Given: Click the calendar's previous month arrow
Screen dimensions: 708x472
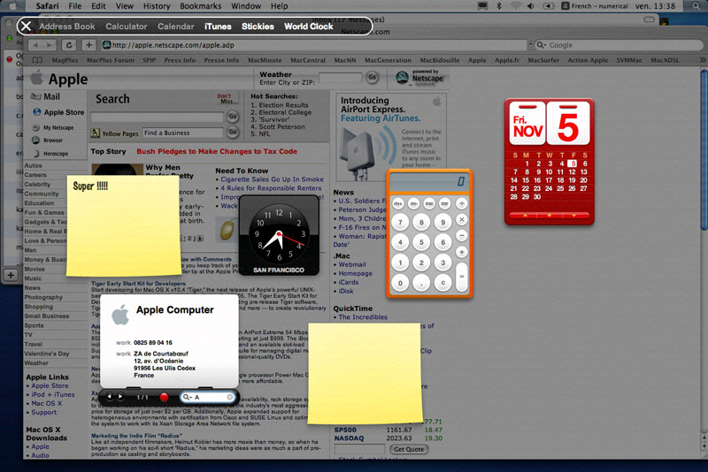Looking at the screenshot, I should [x=525, y=216].
